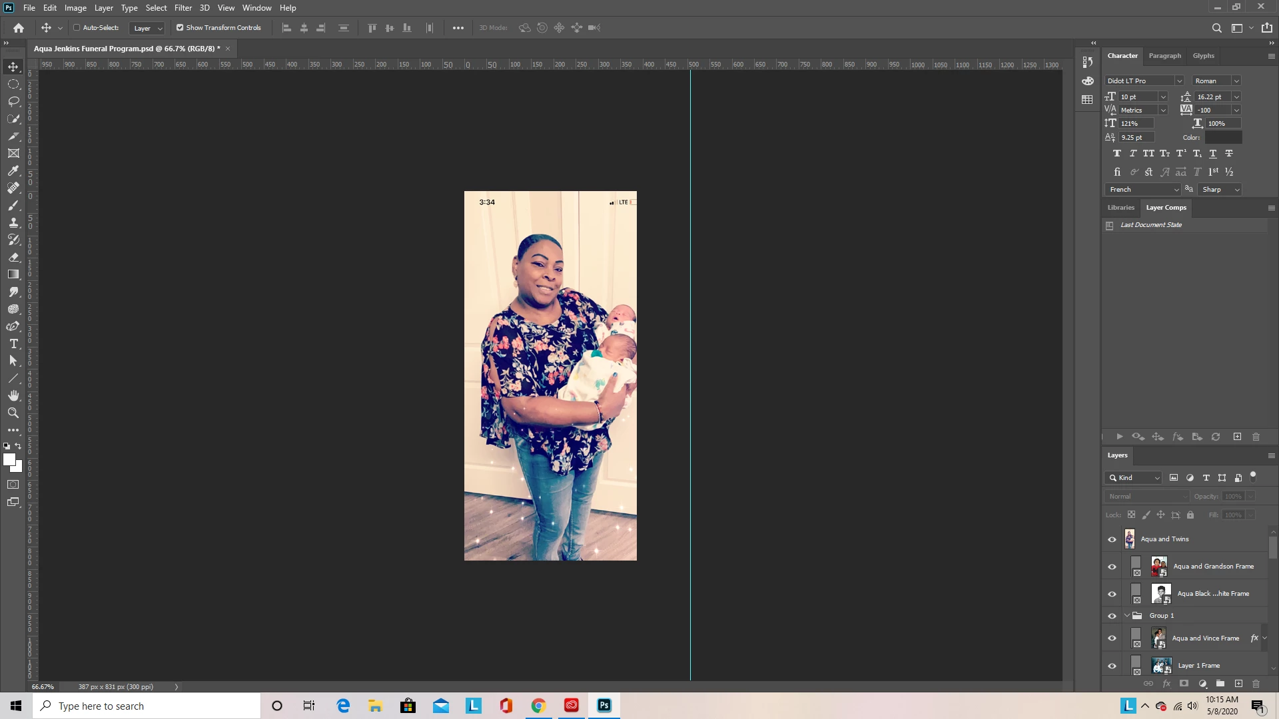Viewport: 1279px width, 719px height.
Task: Uncheck Show Transform Controls
Action: (180, 28)
